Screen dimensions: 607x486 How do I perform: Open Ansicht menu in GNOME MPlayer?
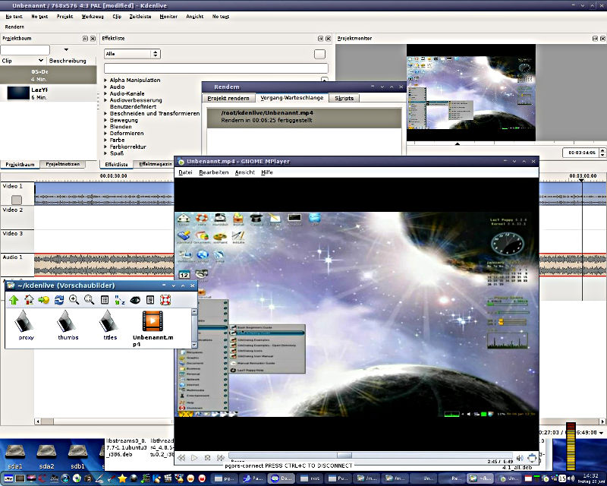tap(244, 172)
